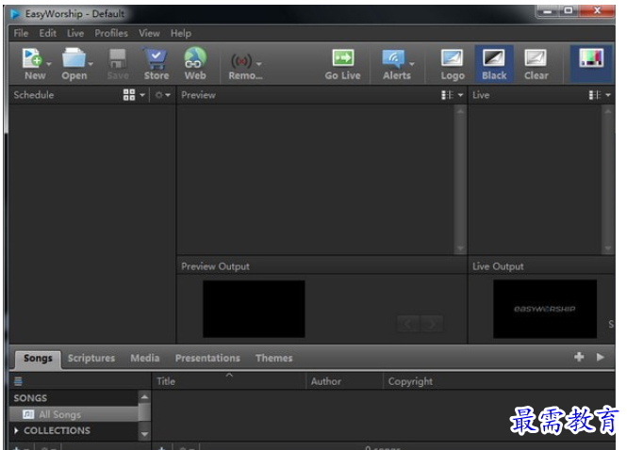Click the Preview Output thumbnail
Screen dimensions: 627x450
click(x=254, y=309)
